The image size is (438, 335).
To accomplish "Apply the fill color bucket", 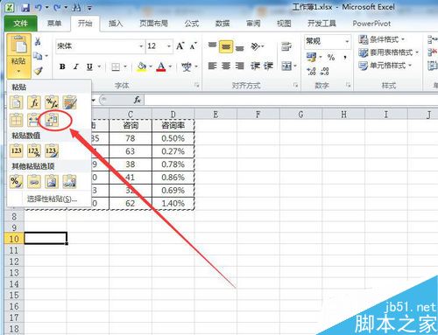I will coord(142,66).
